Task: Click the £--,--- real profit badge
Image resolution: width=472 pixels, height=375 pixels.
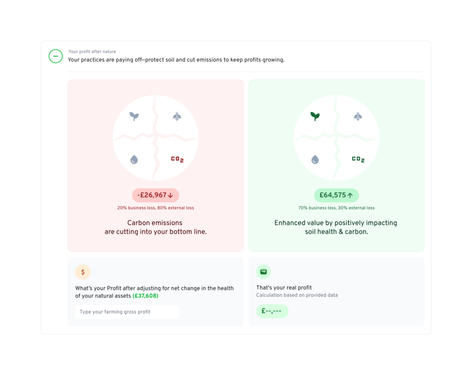Action: click(272, 311)
